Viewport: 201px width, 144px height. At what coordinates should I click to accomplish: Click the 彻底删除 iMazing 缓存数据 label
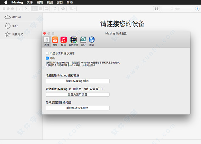[x=63, y=75]
